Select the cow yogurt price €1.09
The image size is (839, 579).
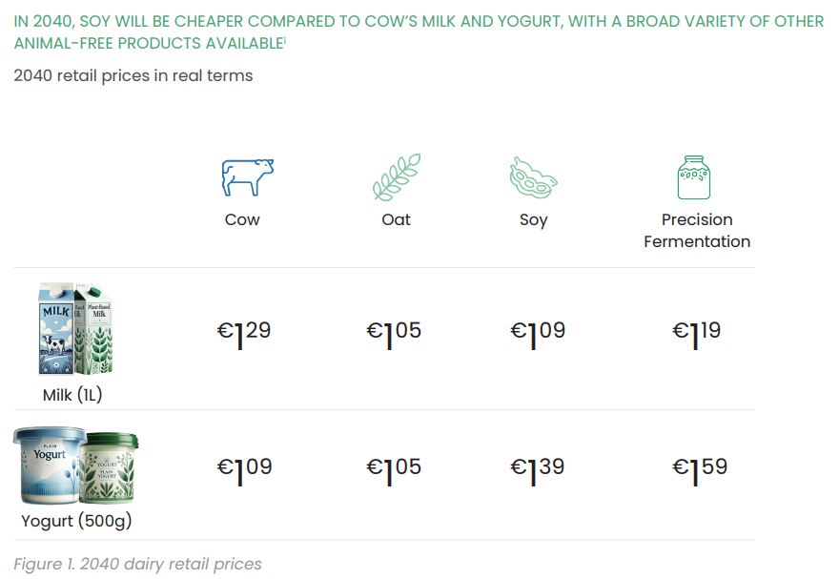(x=244, y=470)
